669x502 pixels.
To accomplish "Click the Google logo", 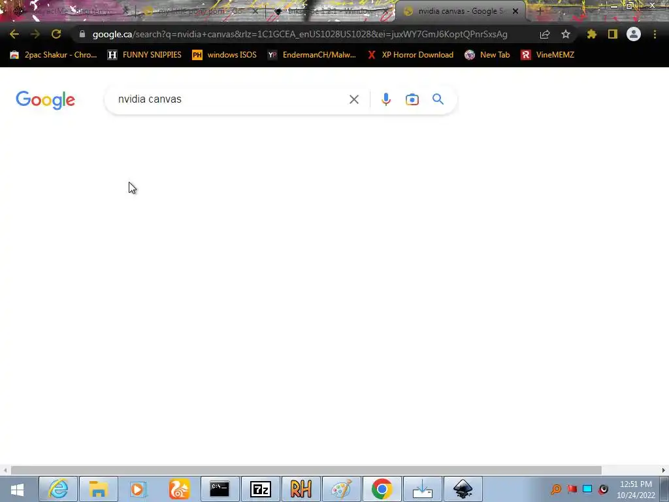I will click(x=45, y=100).
